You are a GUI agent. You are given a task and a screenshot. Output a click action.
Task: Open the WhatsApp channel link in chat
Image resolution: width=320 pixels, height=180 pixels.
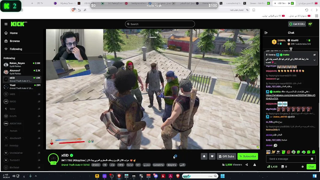290,97
